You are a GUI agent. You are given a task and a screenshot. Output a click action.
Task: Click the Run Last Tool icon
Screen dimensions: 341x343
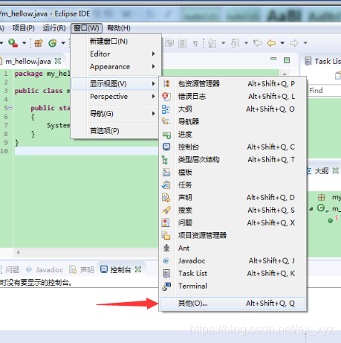pos(13,43)
